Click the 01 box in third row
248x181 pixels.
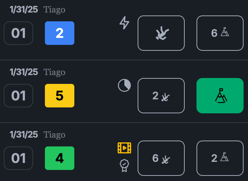[18, 158]
